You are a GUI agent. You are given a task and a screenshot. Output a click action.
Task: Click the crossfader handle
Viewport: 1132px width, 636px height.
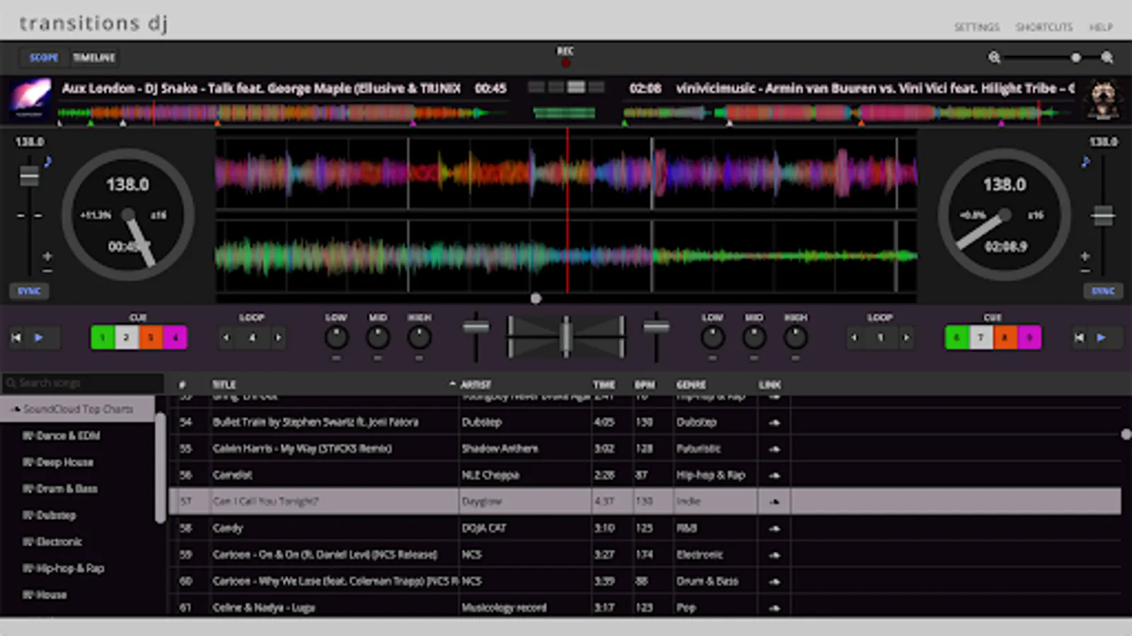(x=565, y=336)
